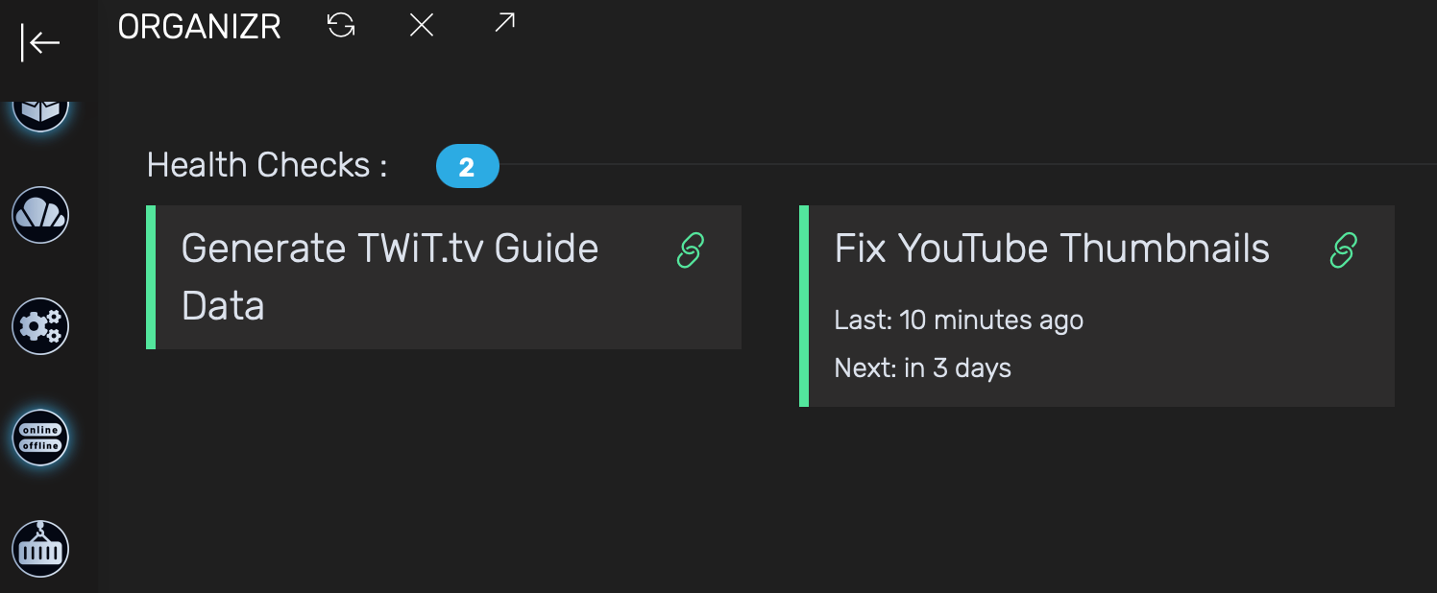1437x593 pixels.
Task: Click the green status bar on Fix YouTube card
Action: coord(804,306)
